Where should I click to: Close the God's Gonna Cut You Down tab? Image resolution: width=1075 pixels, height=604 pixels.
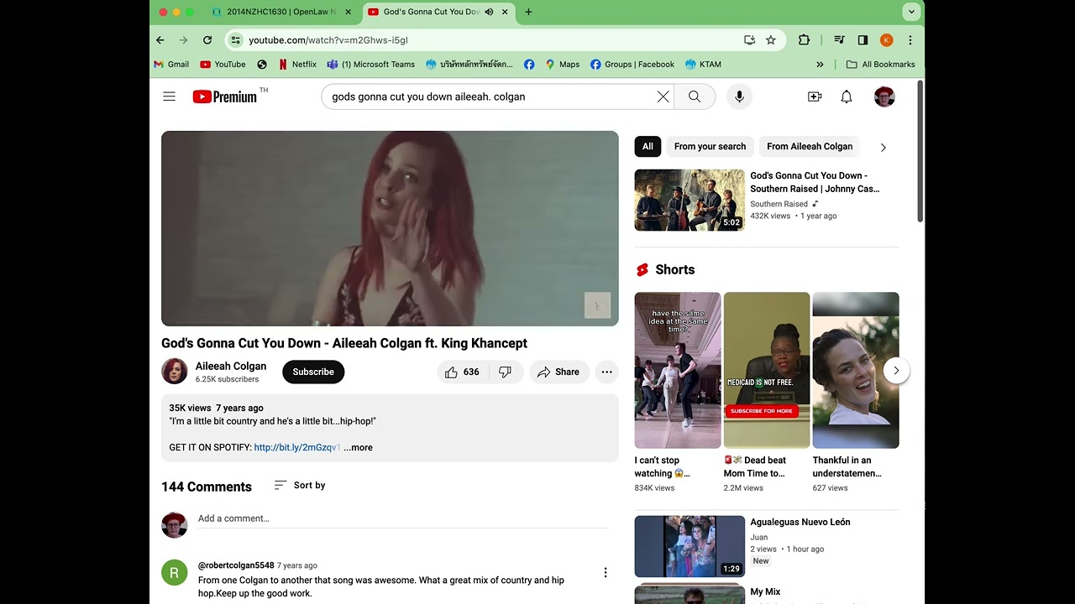point(505,12)
